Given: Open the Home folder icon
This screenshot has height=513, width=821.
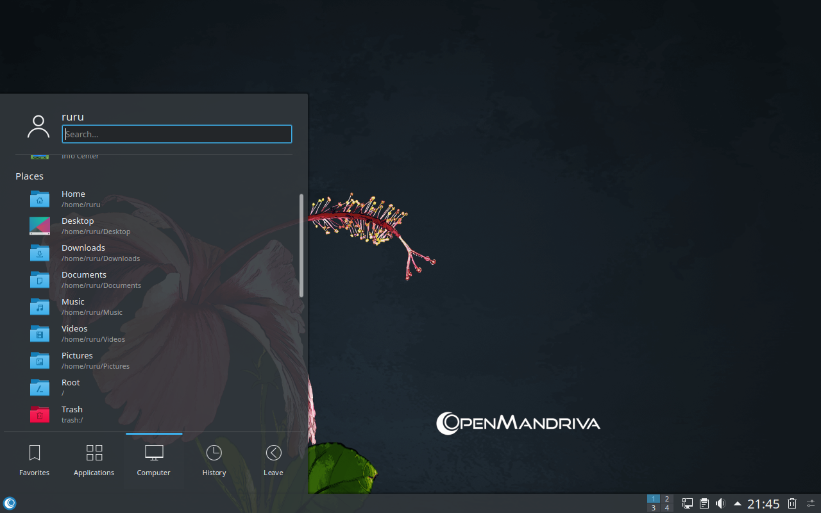Looking at the screenshot, I should pos(40,199).
